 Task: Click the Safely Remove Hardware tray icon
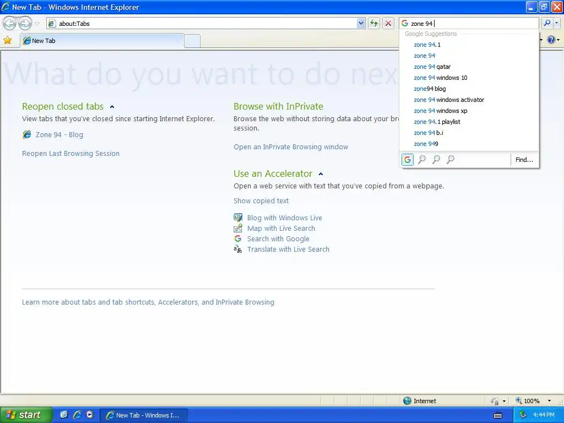(x=523, y=415)
